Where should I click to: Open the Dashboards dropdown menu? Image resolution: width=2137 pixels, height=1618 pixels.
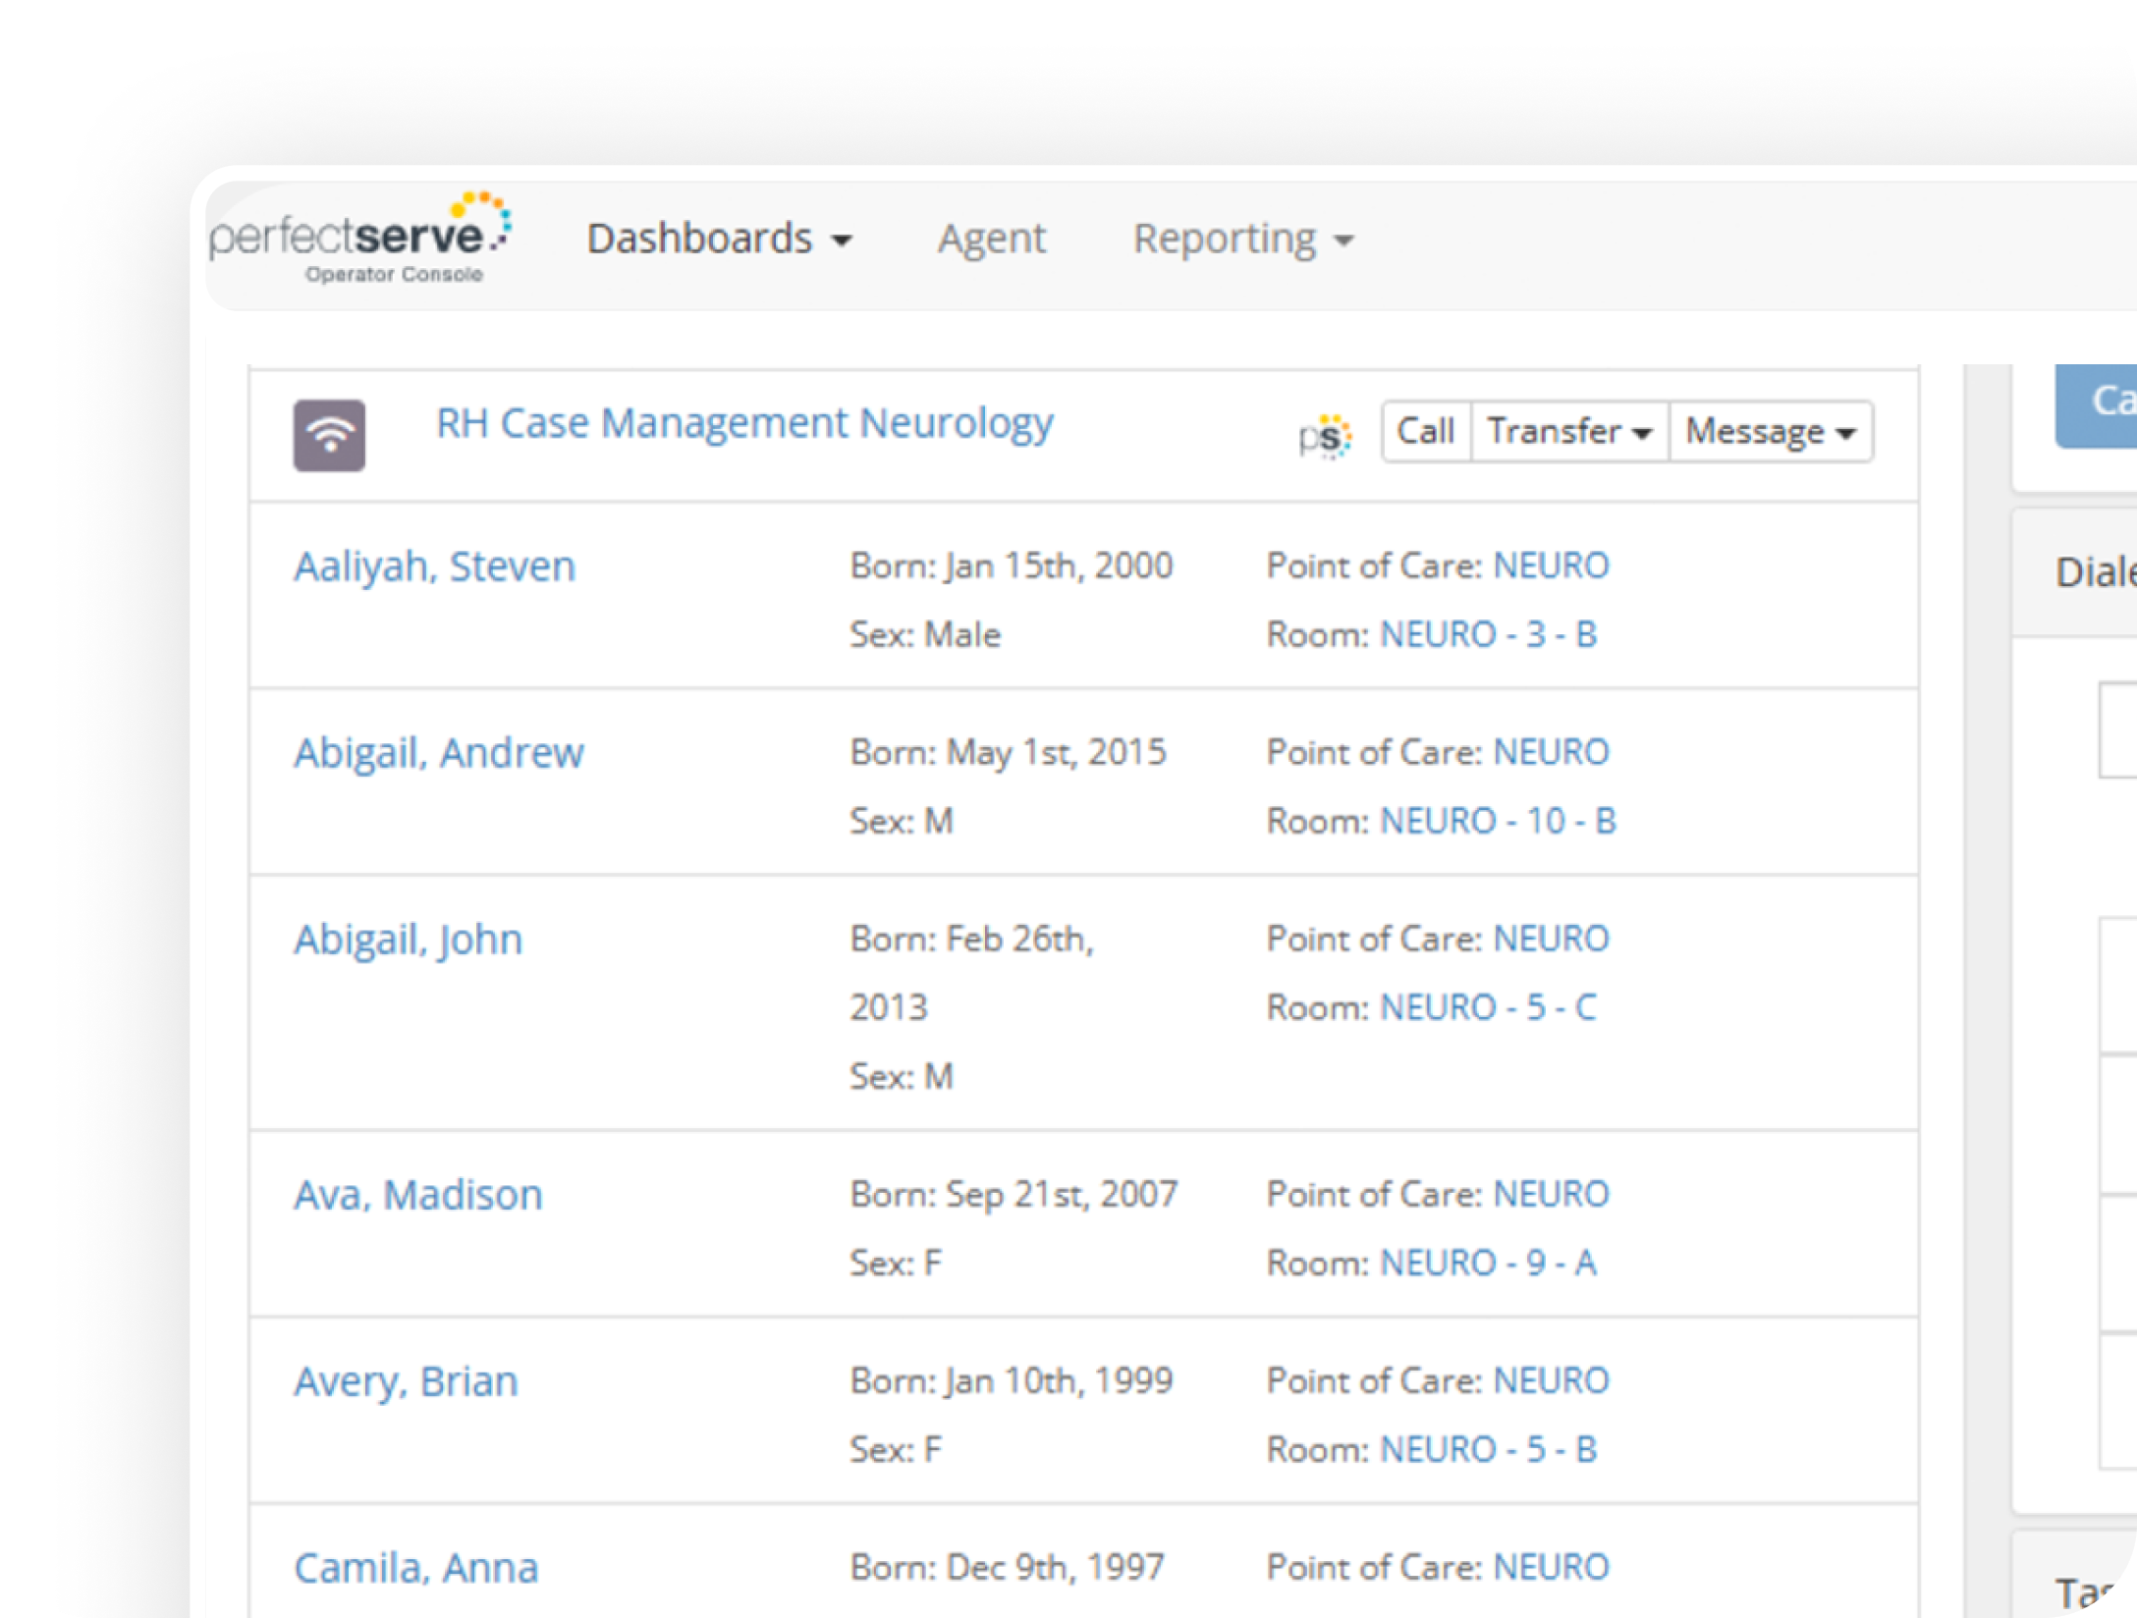point(719,239)
